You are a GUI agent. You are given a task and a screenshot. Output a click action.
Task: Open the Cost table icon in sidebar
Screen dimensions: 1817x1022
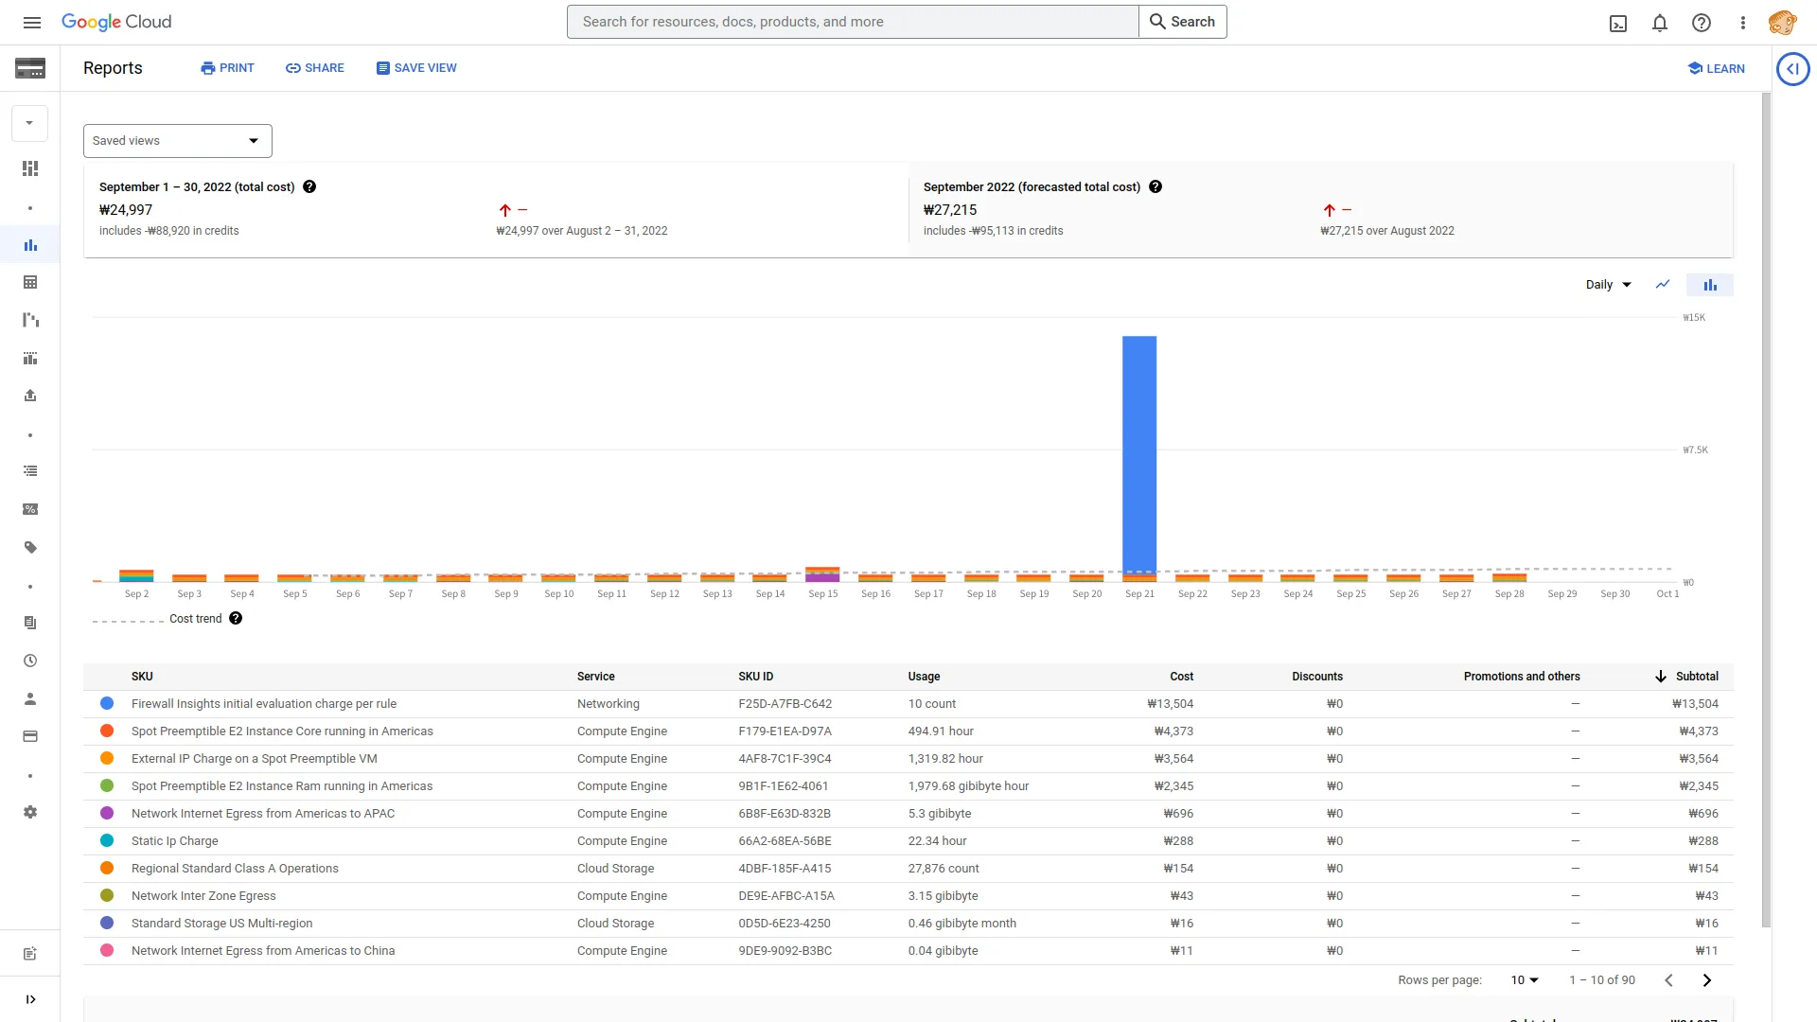(30, 282)
